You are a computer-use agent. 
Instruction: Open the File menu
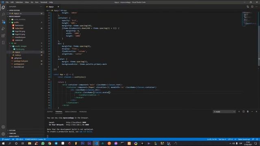(7, 2)
